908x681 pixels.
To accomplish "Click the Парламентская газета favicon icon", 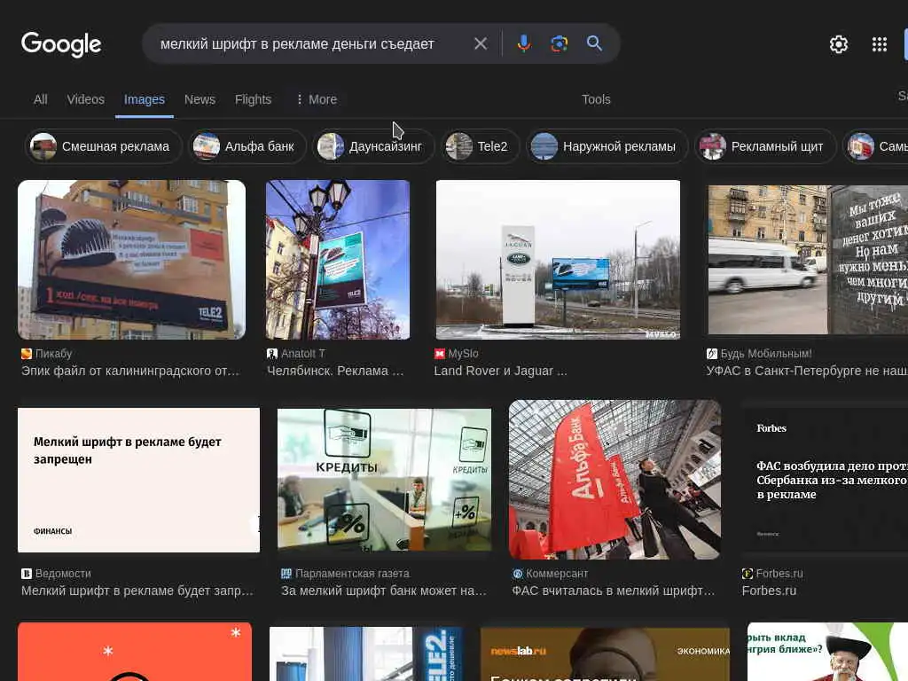I will click(286, 574).
